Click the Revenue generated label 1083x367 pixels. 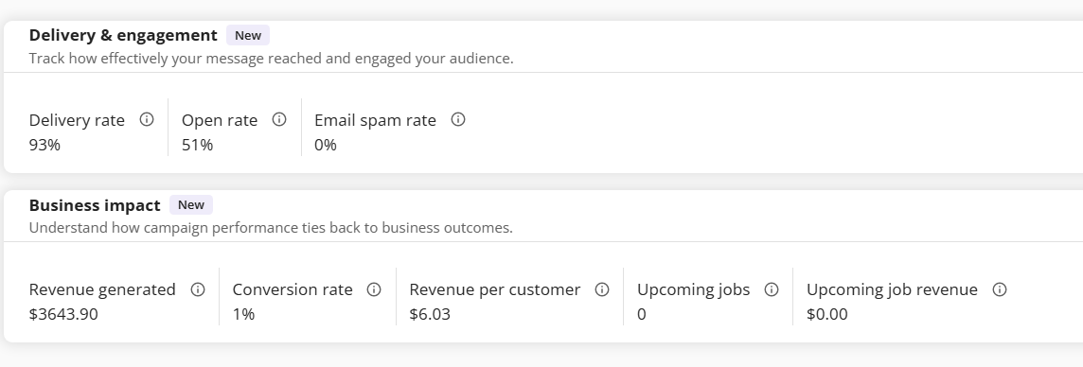[102, 289]
